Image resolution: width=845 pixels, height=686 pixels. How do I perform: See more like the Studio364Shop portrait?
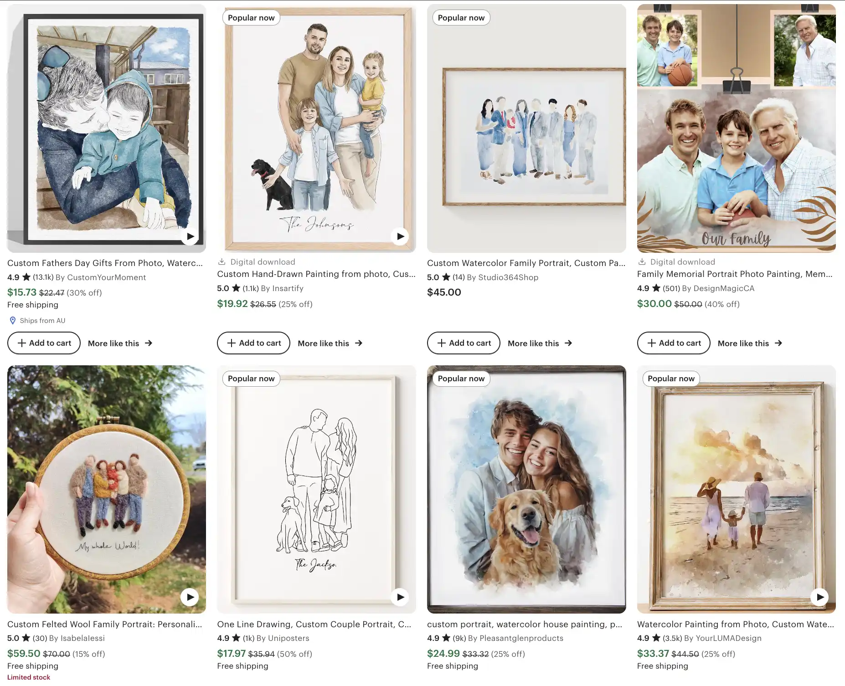tap(540, 343)
